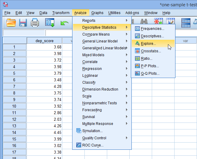
Task: Open the Graphs menu
Action: click(97, 13)
